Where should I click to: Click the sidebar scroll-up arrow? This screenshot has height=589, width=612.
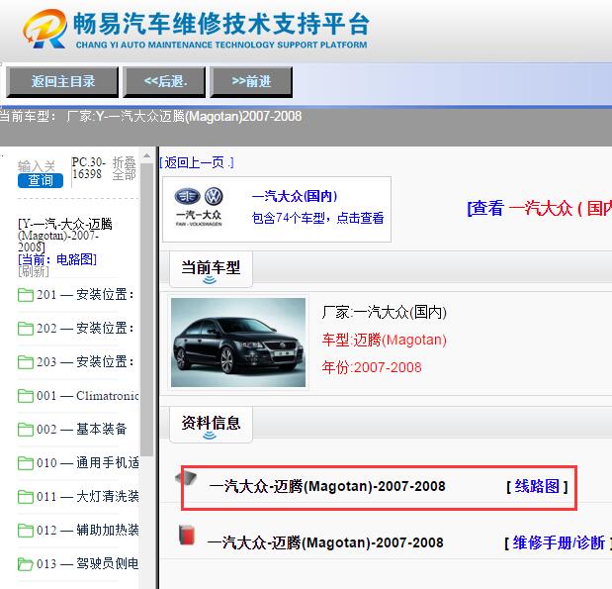click(x=146, y=156)
